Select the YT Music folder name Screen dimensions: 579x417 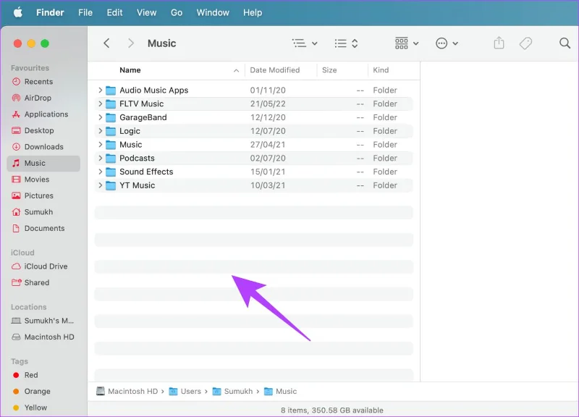(x=137, y=185)
